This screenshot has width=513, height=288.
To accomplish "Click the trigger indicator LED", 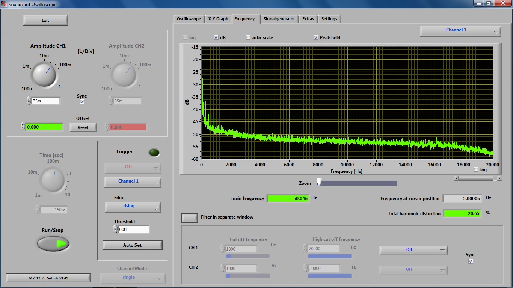I will tap(154, 153).
